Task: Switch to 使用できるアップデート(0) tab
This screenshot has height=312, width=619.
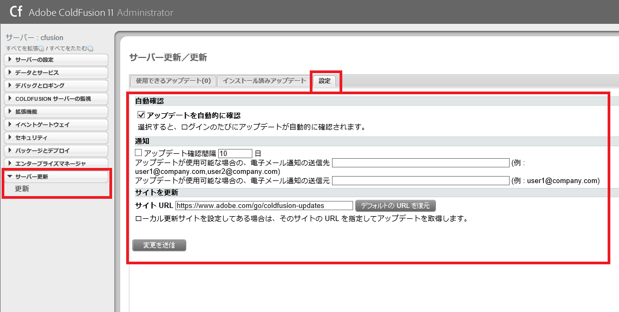Action: coord(173,81)
